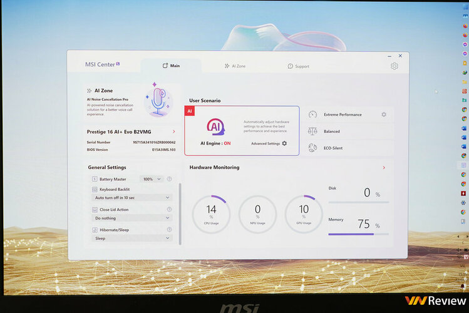Open Prestige 16 AI+ Evo device details arrow
This screenshot has width=469, height=313.
173,132
